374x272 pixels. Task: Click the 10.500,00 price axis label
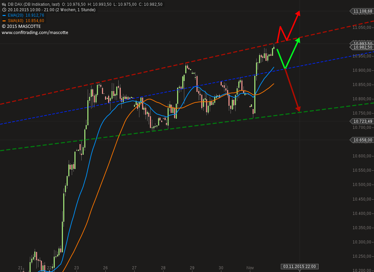(362, 185)
